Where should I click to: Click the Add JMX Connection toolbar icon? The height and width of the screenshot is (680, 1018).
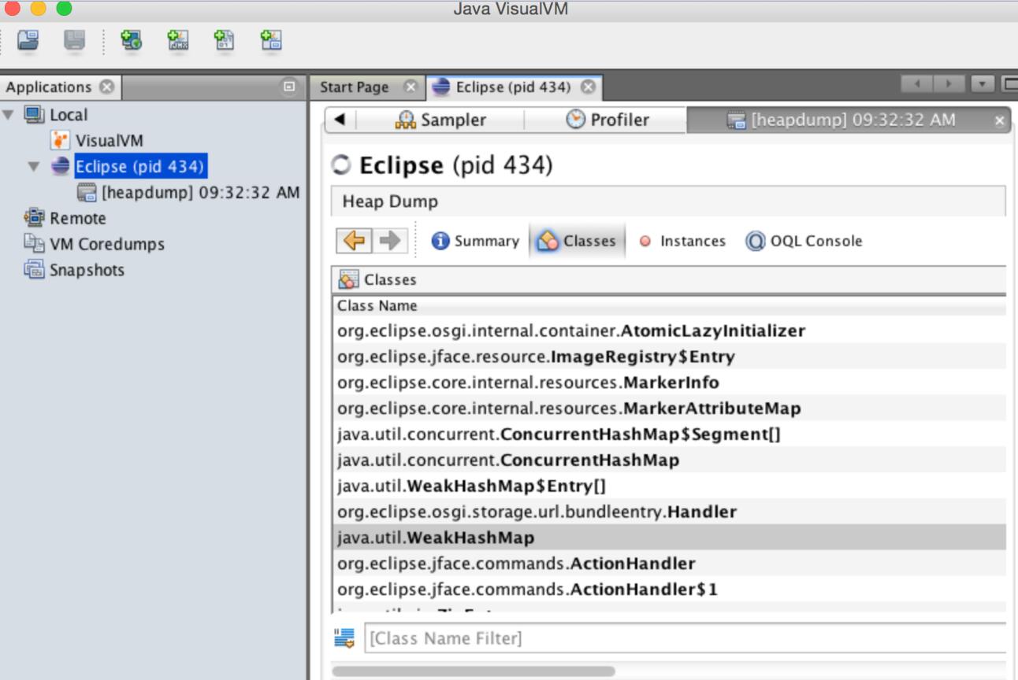tap(178, 40)
